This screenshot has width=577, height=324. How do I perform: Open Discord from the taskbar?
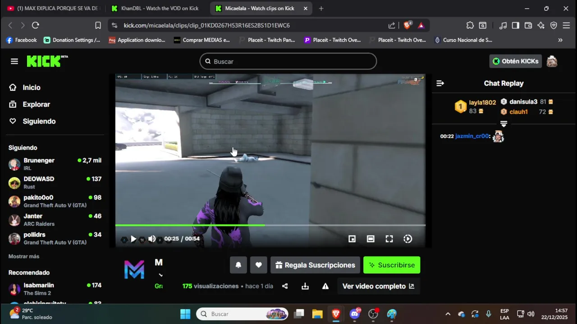(x=355, y=314)
